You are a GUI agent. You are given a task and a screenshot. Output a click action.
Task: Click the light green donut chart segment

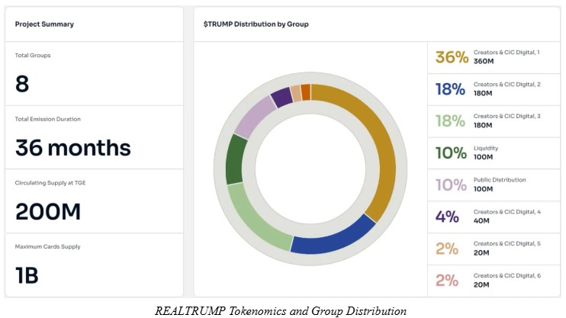(x=252, y=220)
